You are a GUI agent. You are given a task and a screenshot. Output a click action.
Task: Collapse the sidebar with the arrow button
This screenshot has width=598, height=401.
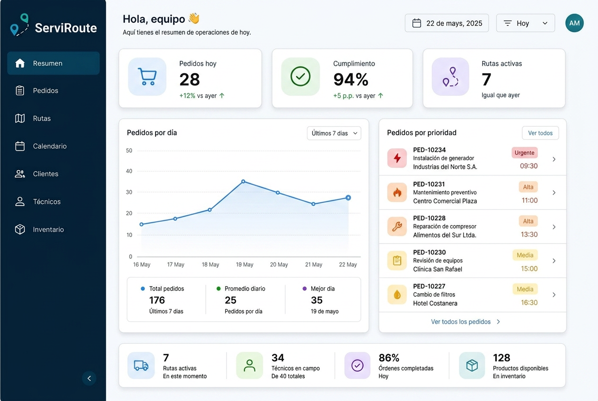pos(89,378)
